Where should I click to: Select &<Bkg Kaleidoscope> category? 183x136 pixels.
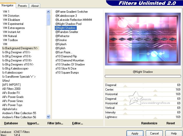click(15, 69)
